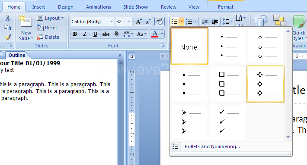Choose arrow bullets

pyautogui.click(x=189, y=122)
